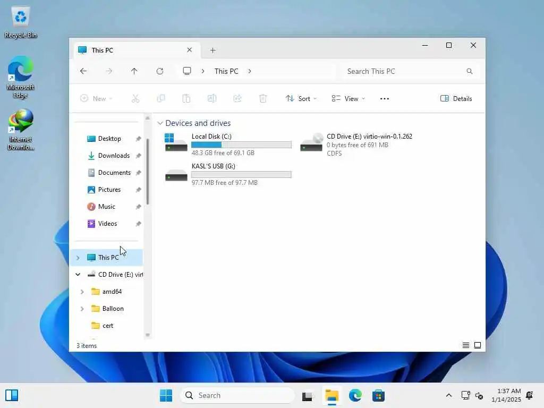The height and width of the screenshot is (408, 544).
Task: Open Videos in quick access
Action: [x=106, y=224]
